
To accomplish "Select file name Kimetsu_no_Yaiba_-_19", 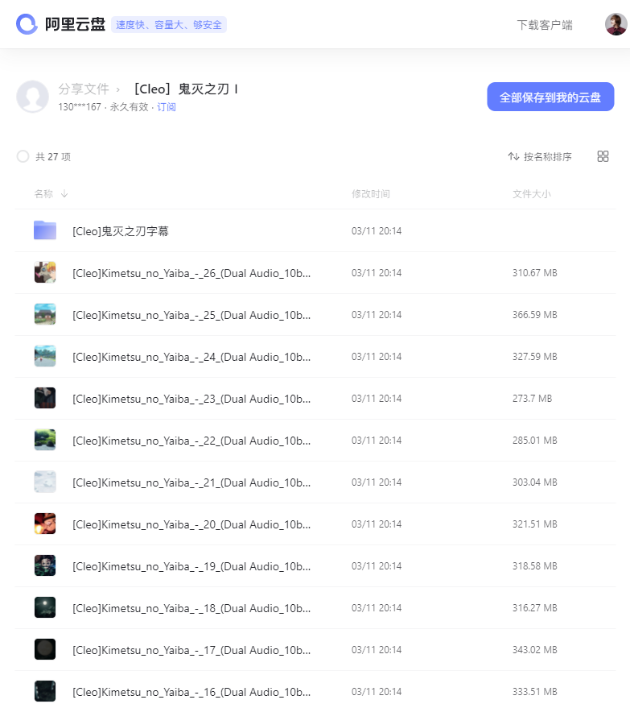I will (x=191, y=567).
